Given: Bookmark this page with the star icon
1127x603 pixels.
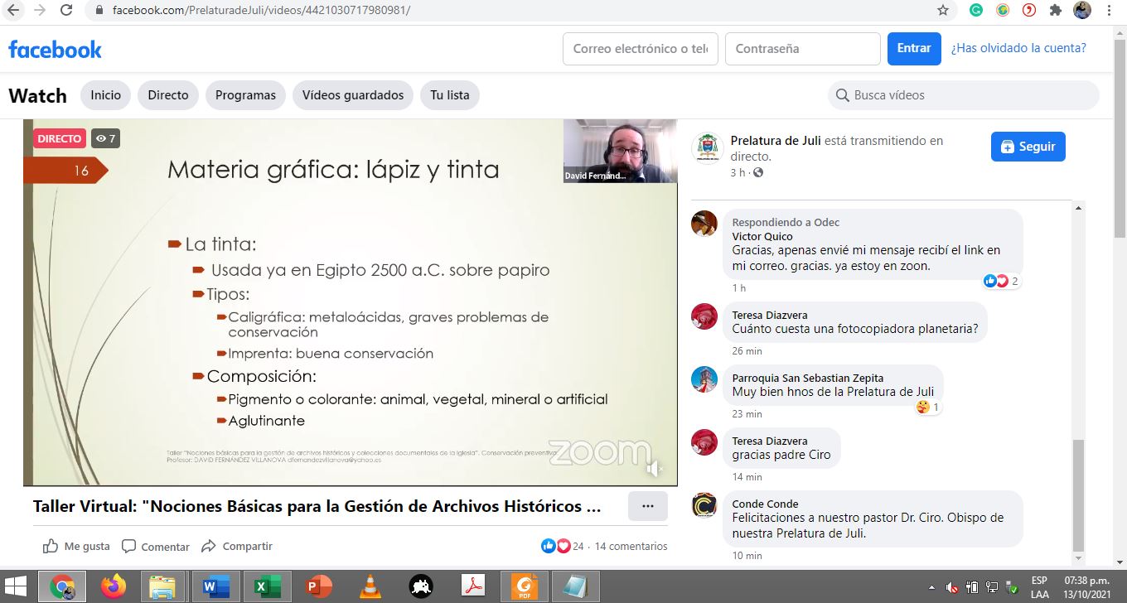Looking at the screenshot, I should (x=942, y=10).
